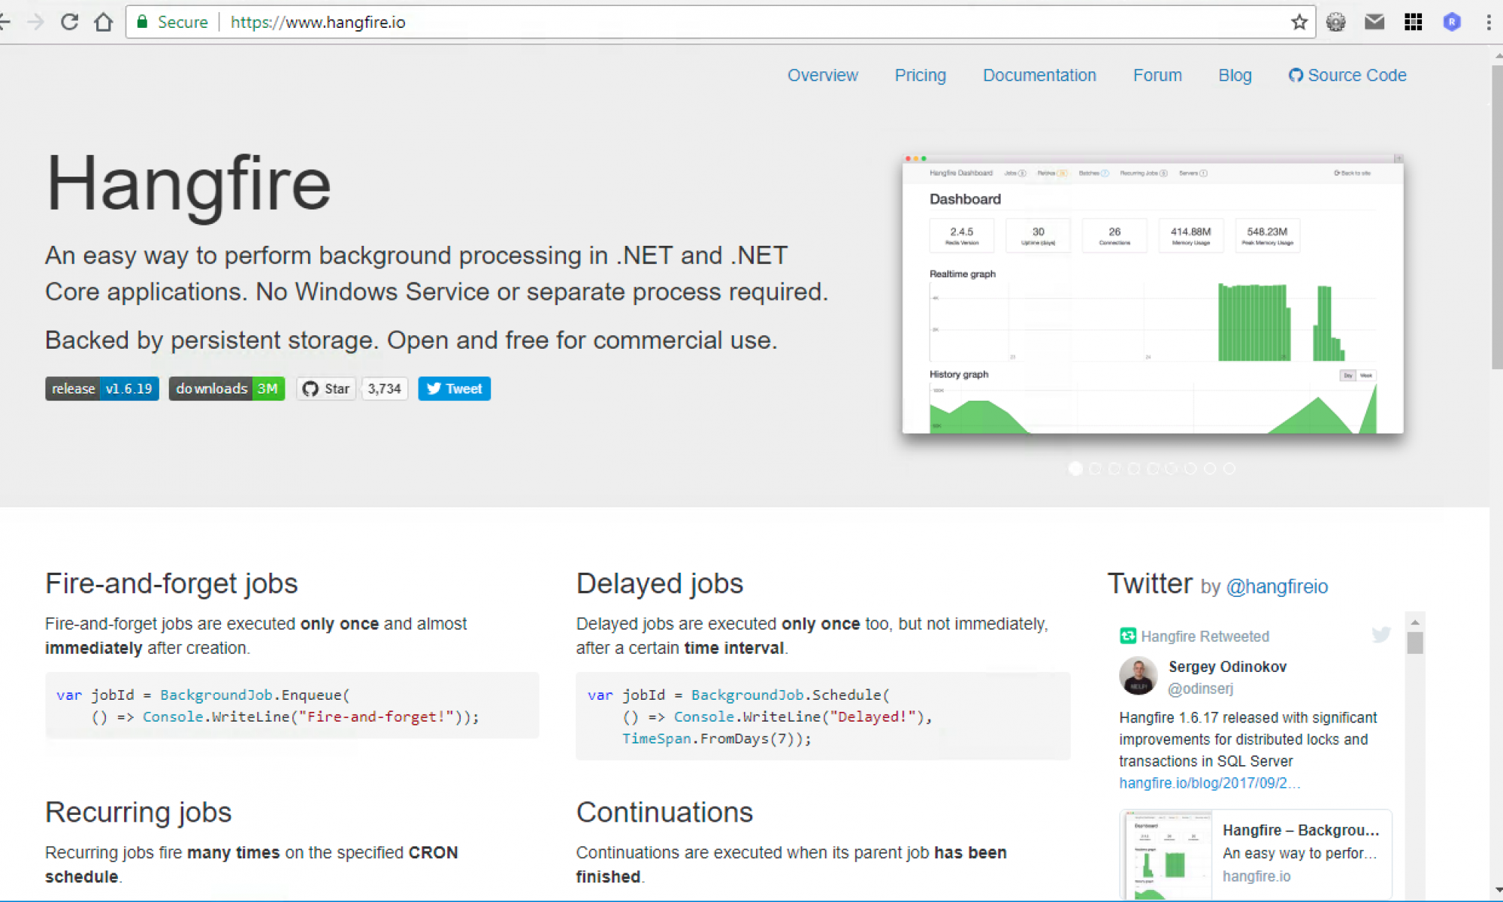
Task: Click the @odinserj handle
Action: [1200, 689]
